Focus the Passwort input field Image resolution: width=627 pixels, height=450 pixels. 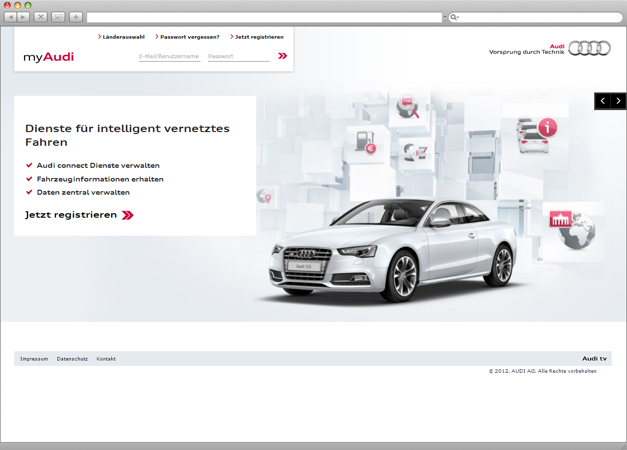click(239, 56)
